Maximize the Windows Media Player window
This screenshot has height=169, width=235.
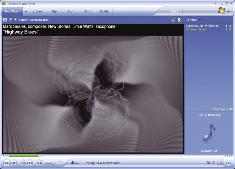click(x=227, y=4)
